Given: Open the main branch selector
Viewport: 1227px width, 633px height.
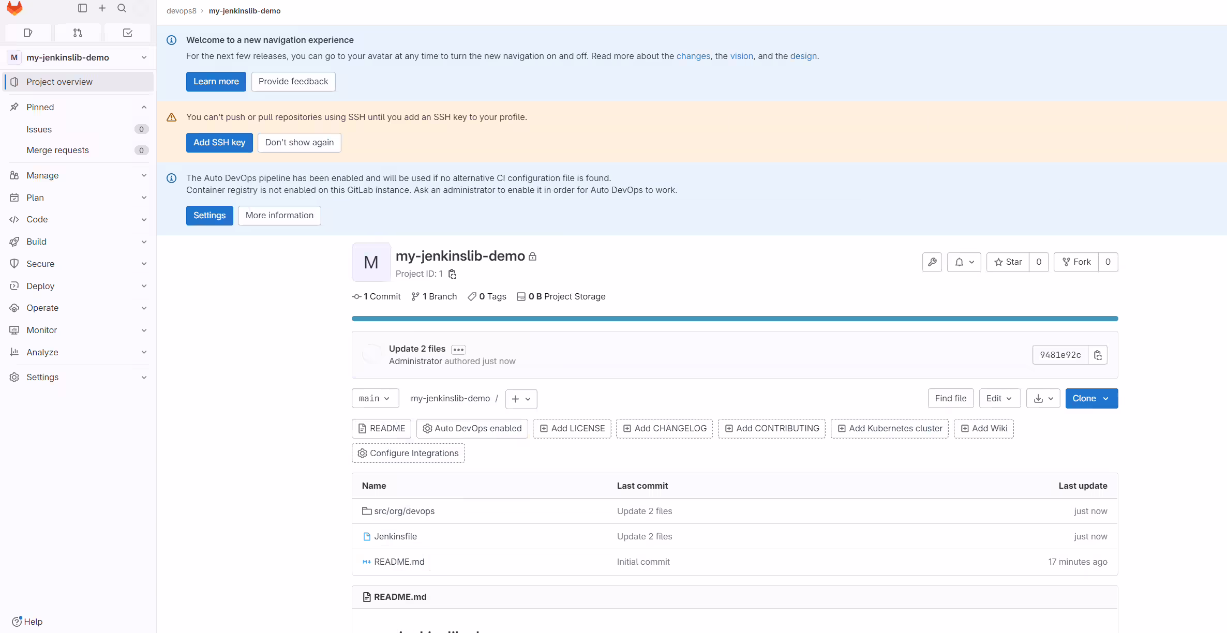Looking at the screenshot, I should click(x=375, y=398).
